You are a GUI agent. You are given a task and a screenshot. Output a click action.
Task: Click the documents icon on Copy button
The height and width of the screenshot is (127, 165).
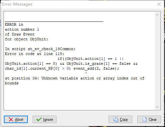click(x=116, y=120)
